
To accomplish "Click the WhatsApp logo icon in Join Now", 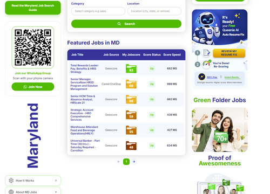I will point(25,87).
